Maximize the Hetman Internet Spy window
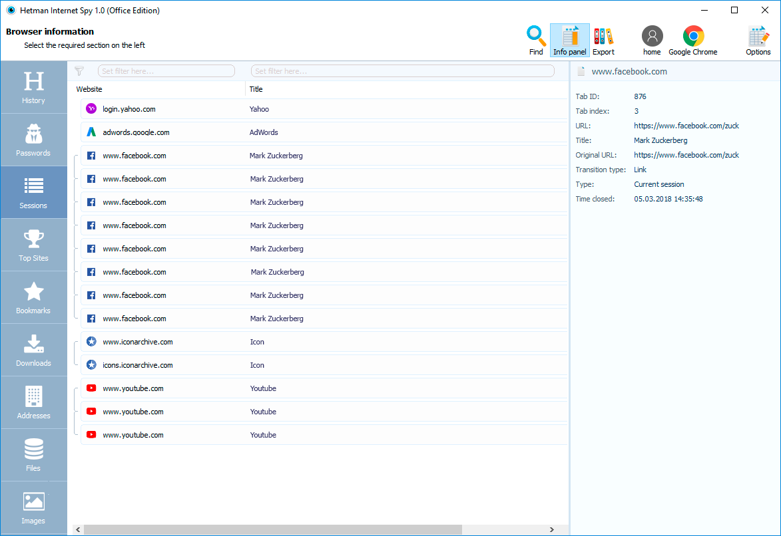Viewport: 781px width, 536px height. coord(734,10)
